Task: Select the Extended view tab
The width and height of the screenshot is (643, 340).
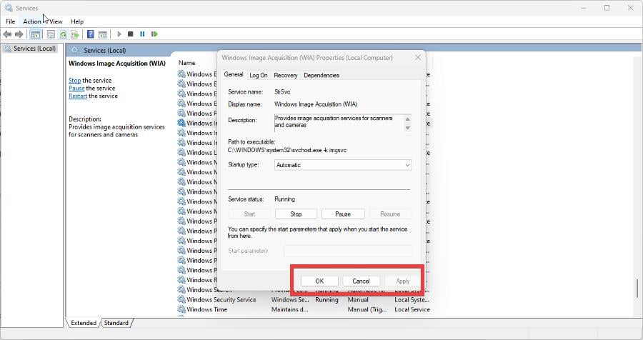Action: (x=84, y=323)
